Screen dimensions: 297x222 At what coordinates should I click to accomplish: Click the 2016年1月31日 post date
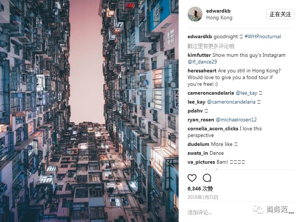203,197
